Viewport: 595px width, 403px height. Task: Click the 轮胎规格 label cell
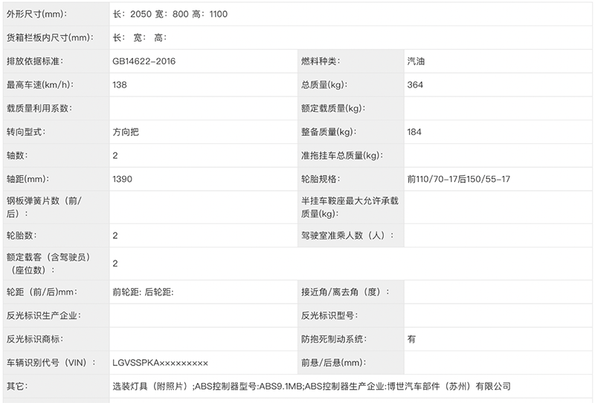pos(351,179)
